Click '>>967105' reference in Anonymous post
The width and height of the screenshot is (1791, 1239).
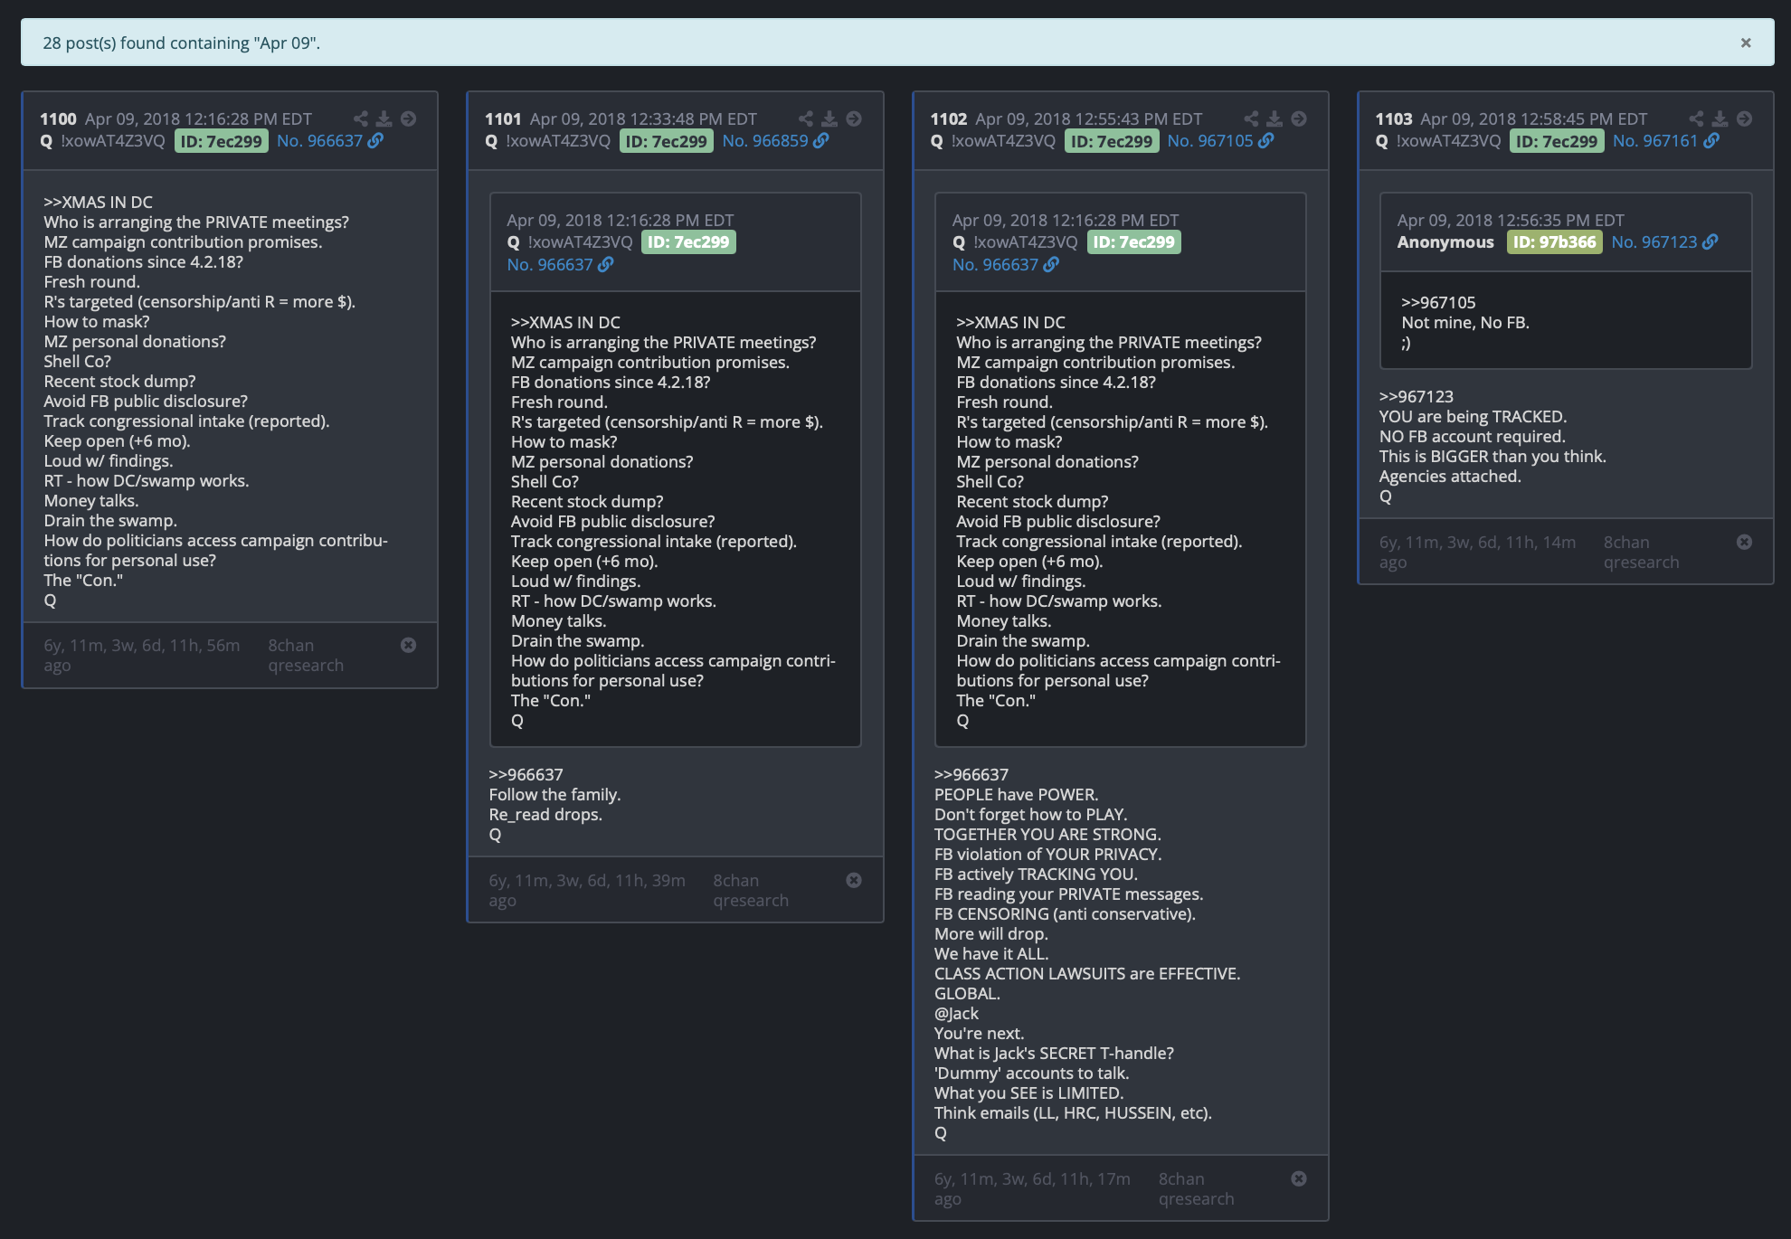(1438, 303)
